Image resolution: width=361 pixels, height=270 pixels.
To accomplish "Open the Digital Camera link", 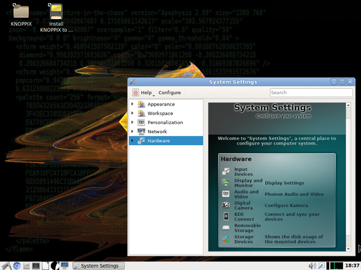I will coord(243,205).
